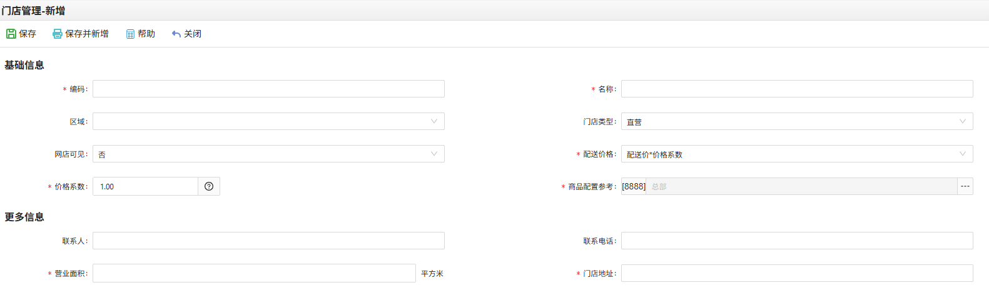989x290 pixels.
Task: Click the question mark beside 价格系数
Action: (x=209, y=186)
